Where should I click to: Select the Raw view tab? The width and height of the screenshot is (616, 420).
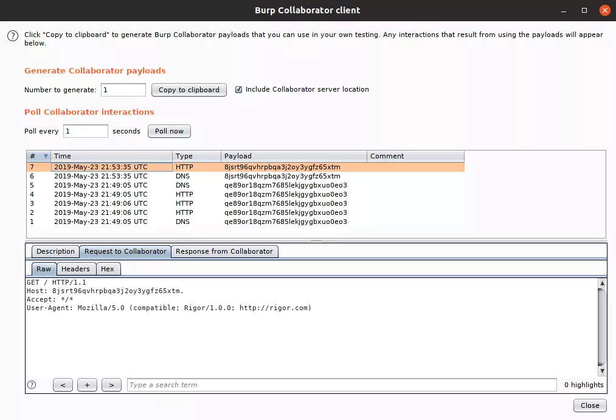point(44,269)
